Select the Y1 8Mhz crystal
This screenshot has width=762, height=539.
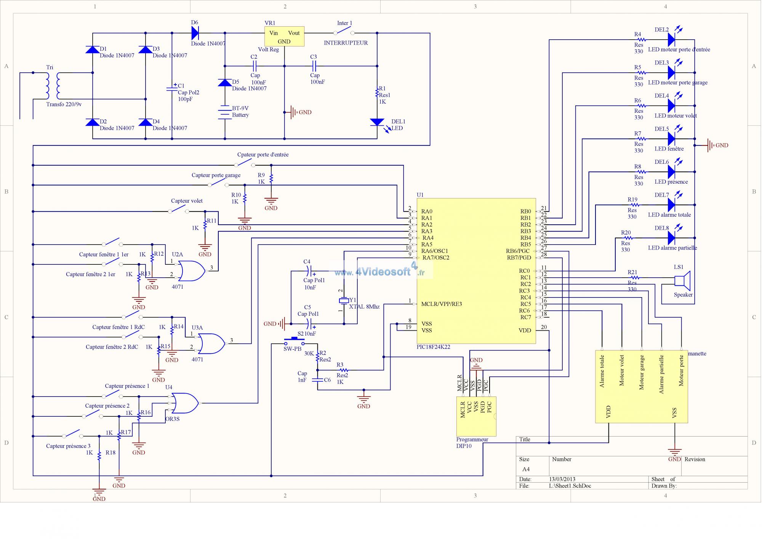(x=344, y=301)
